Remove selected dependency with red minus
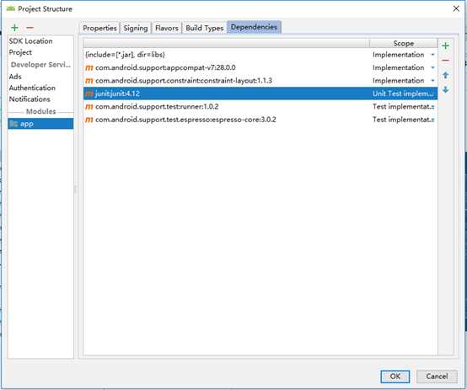Image resolution: width=467 pixels, height=390 pixels. [x=446, y=61]
